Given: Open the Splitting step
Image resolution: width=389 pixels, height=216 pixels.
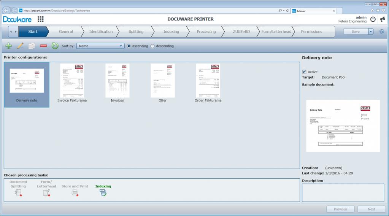Looking at the screenshot, I should point(136,32).
